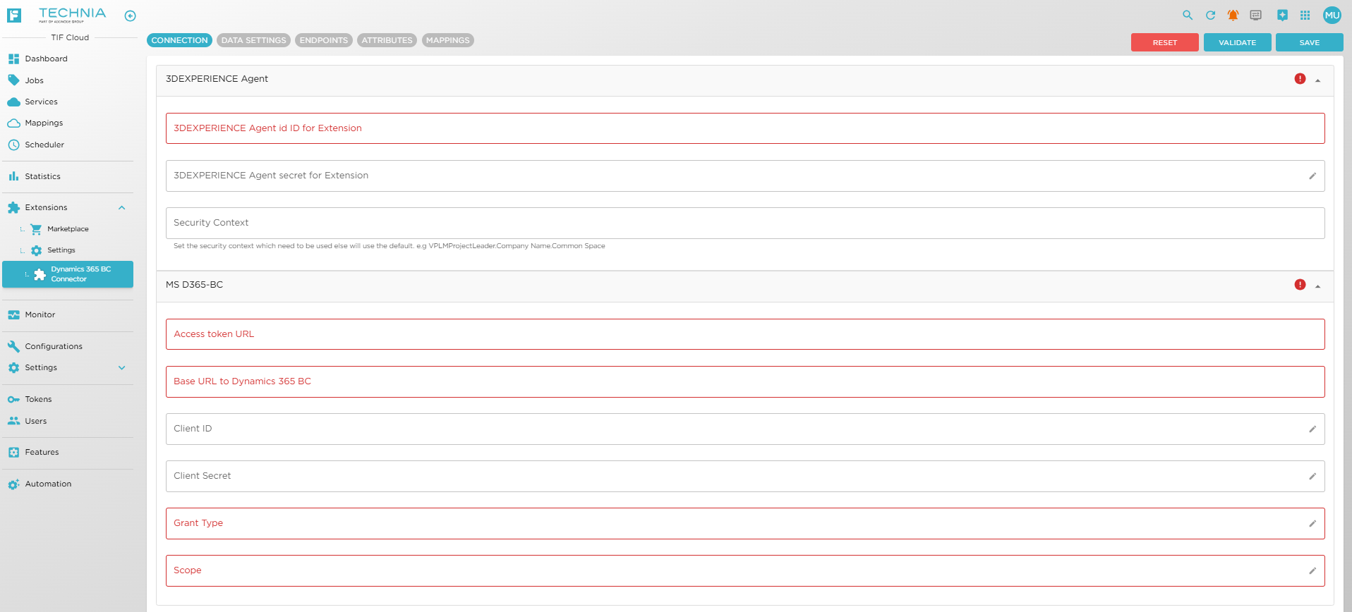This screenshot has height=612, width=1352.
Task: Expand the Settings sidebar group
Action: coord(121,368)
